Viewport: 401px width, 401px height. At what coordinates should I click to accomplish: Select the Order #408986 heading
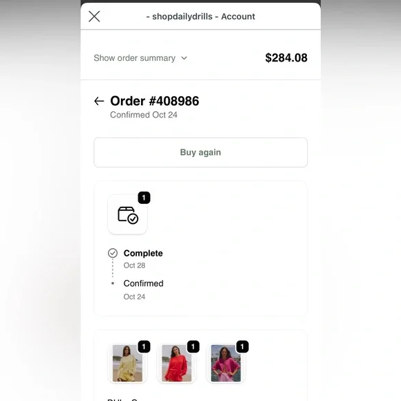(154, 101)
